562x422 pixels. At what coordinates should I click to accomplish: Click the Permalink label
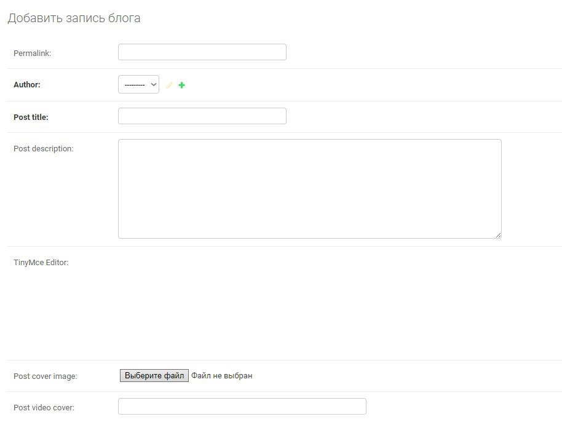[x=32, y=53]
